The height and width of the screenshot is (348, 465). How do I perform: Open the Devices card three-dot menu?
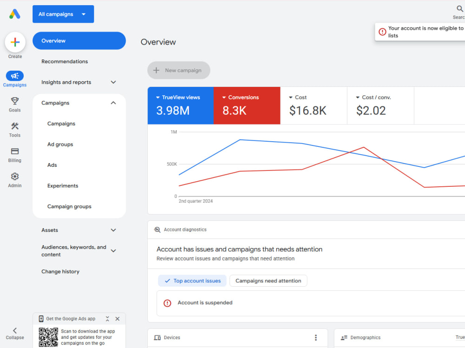coord(316,337)
